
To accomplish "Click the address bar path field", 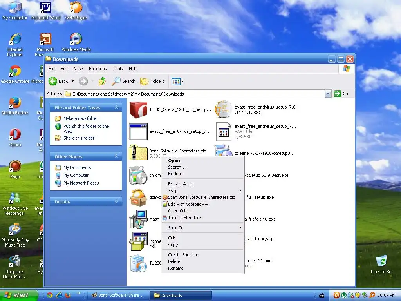I will (x=194, y=94).
